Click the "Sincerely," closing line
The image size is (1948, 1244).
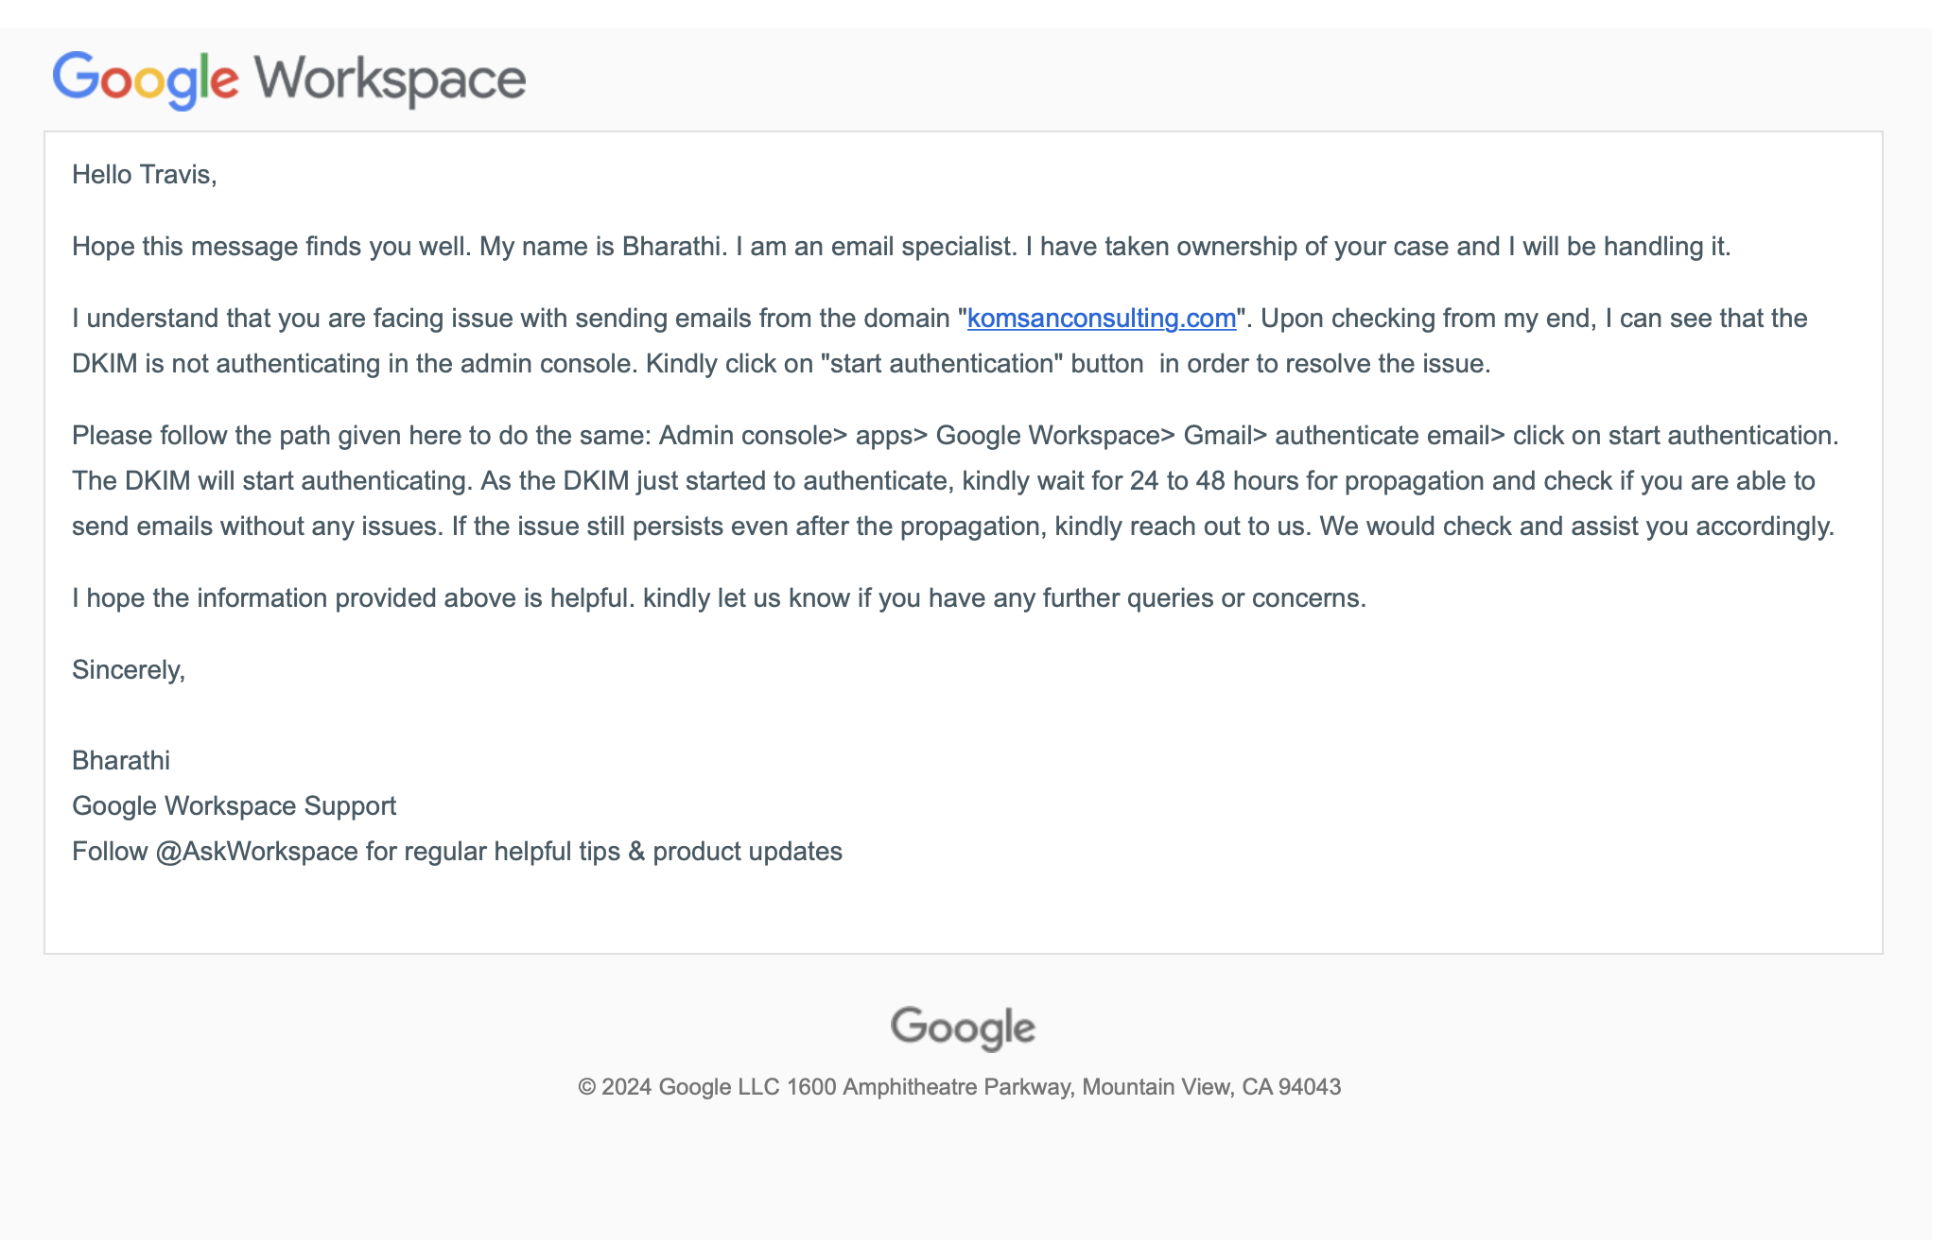pyautogui.click(x=129, y=670)
